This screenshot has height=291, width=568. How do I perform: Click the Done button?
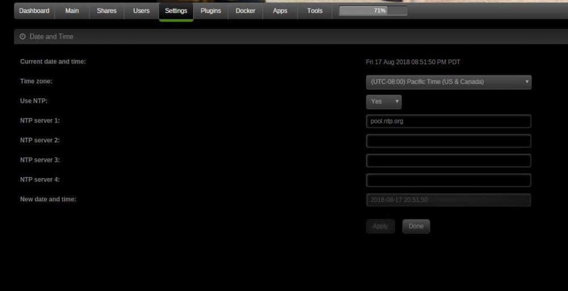(416, 226)
